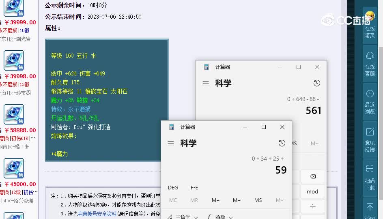Click 10锻 label under ￥39999.00
Viewport: 383px width, 219px height.
(24, 30)
